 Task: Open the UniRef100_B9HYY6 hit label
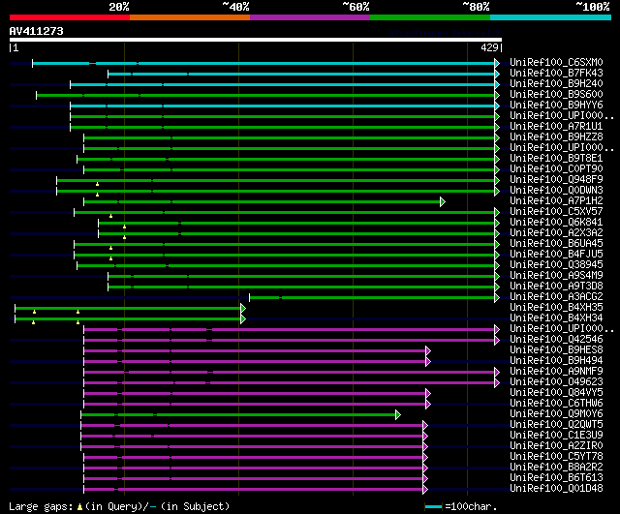tap(556, 106)
